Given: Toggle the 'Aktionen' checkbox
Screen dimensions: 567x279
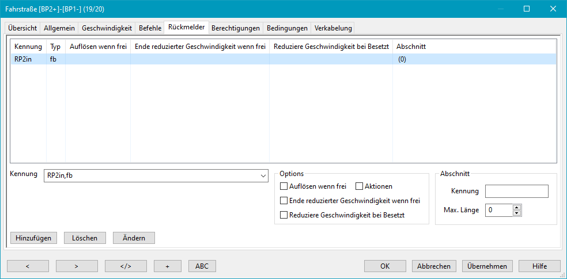Looking at the screenshot, I should (360, 186).
